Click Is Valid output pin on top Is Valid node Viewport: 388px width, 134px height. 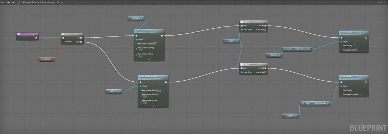(265, 26)
